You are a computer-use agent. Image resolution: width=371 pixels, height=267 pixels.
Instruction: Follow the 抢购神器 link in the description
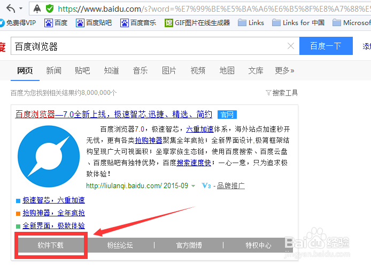pyautogui.click(x=149, y=140)
